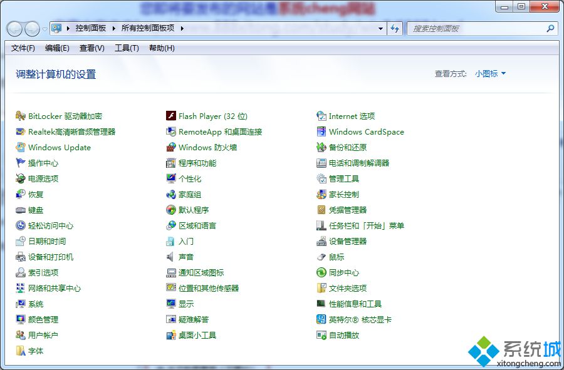
Task: Open the 工具(T) menu
Action: click(x=127, y=48)
